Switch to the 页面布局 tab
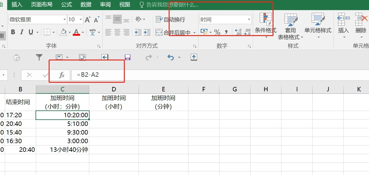The height and width of the screenshot is (175, 369). click(41, 5)
